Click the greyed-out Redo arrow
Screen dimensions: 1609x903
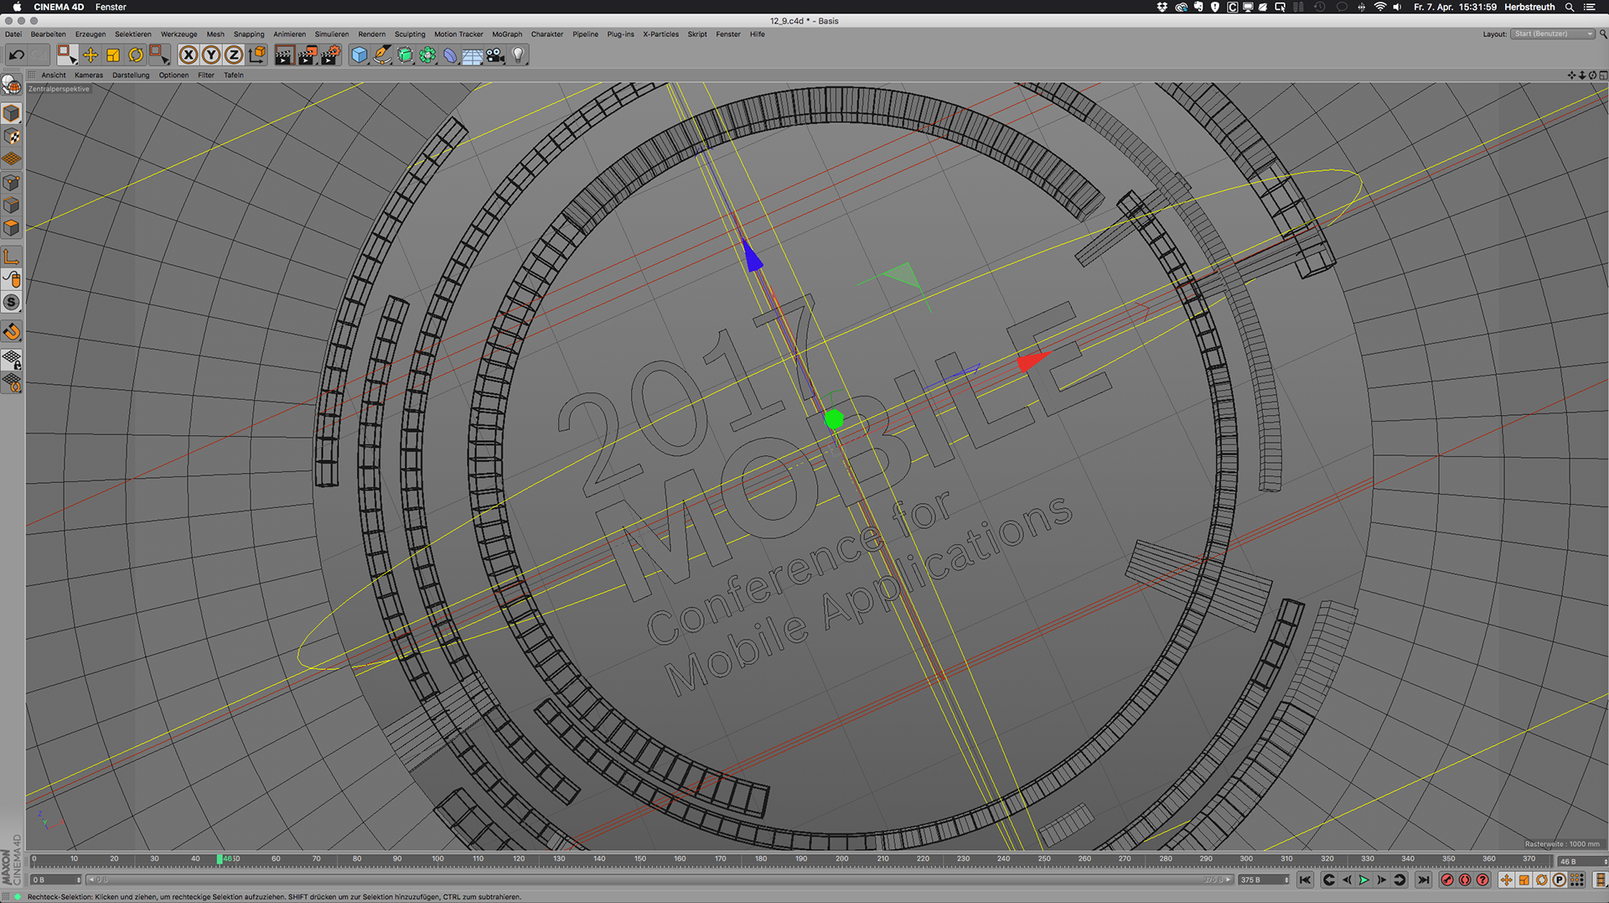coord(39,55)
